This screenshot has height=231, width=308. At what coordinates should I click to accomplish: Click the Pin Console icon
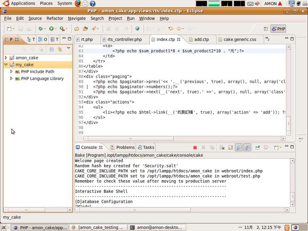[x=257, y=148]
